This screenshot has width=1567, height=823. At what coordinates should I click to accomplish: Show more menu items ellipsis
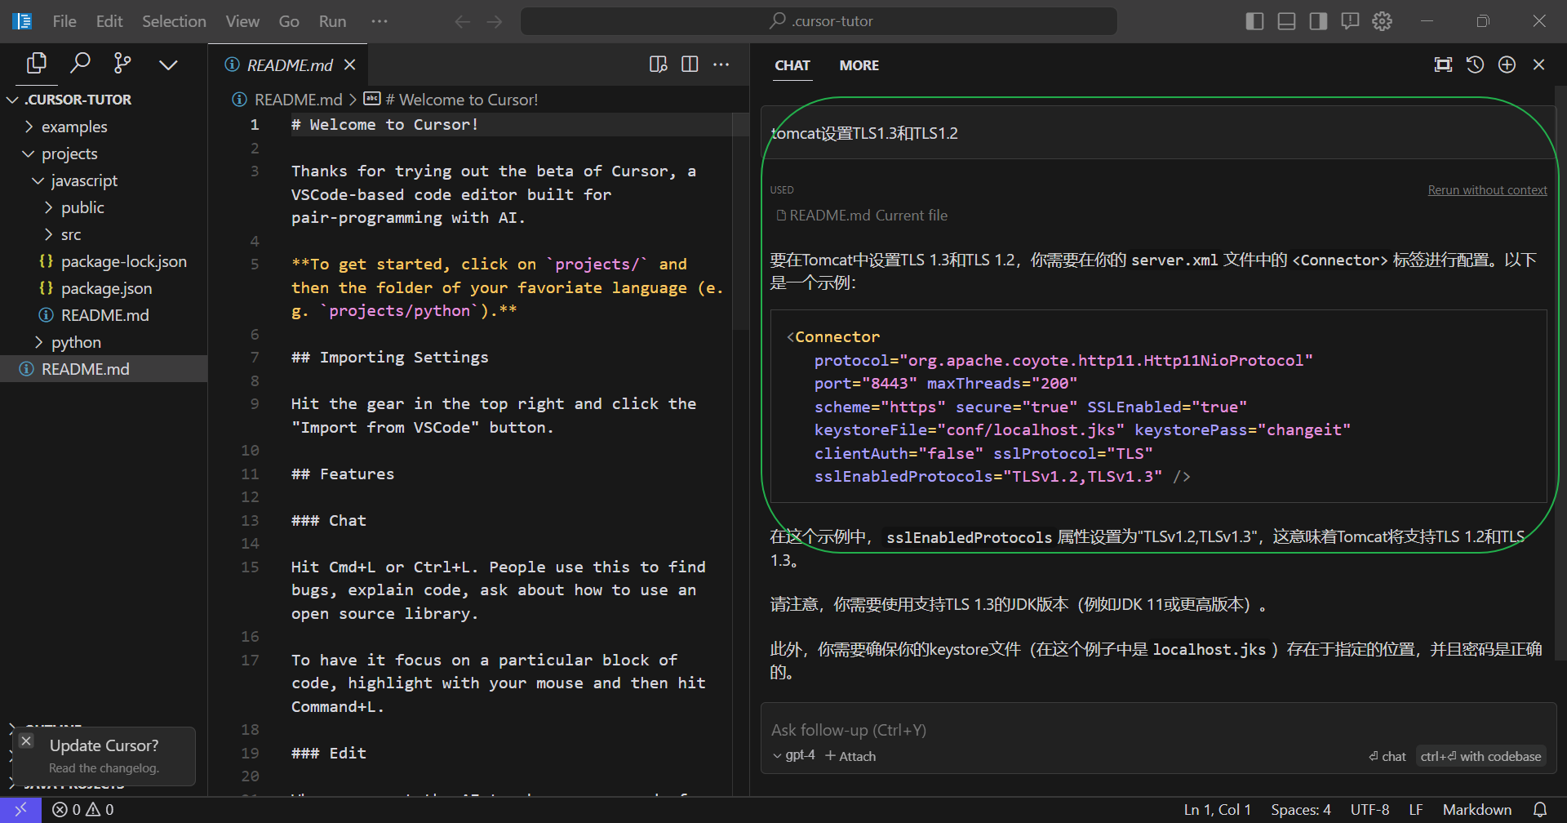coord(380,21)
